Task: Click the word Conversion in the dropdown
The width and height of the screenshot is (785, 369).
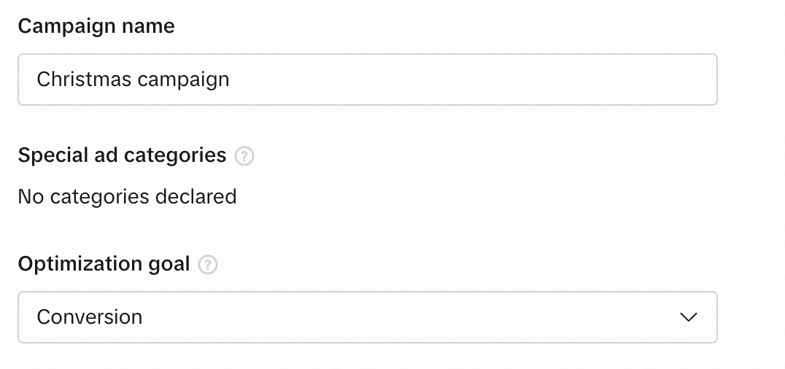Action: (x=89, y=317)
